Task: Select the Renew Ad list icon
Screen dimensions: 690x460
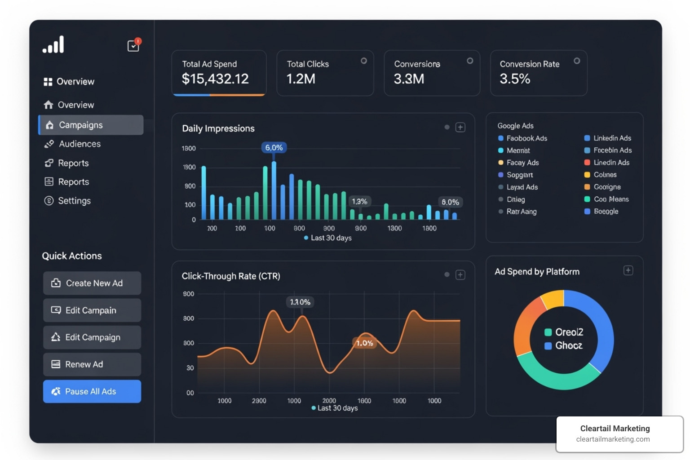Action: point(56,364)
